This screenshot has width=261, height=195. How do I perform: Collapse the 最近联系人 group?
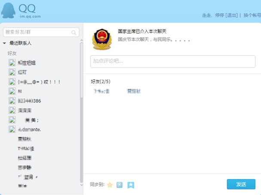coord(4,43)
